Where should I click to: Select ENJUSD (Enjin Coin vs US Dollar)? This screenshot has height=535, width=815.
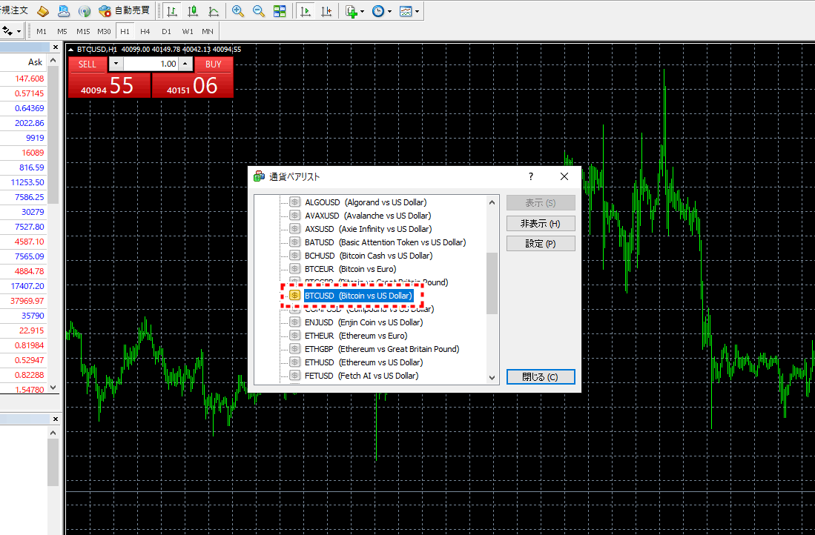point(364,322)
